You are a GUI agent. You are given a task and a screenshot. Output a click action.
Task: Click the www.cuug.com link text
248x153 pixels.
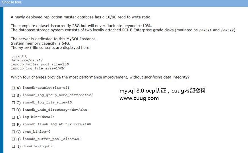pos(139,98)
